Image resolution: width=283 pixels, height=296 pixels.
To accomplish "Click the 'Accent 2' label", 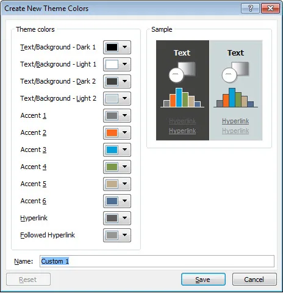I will click(34, 132).
